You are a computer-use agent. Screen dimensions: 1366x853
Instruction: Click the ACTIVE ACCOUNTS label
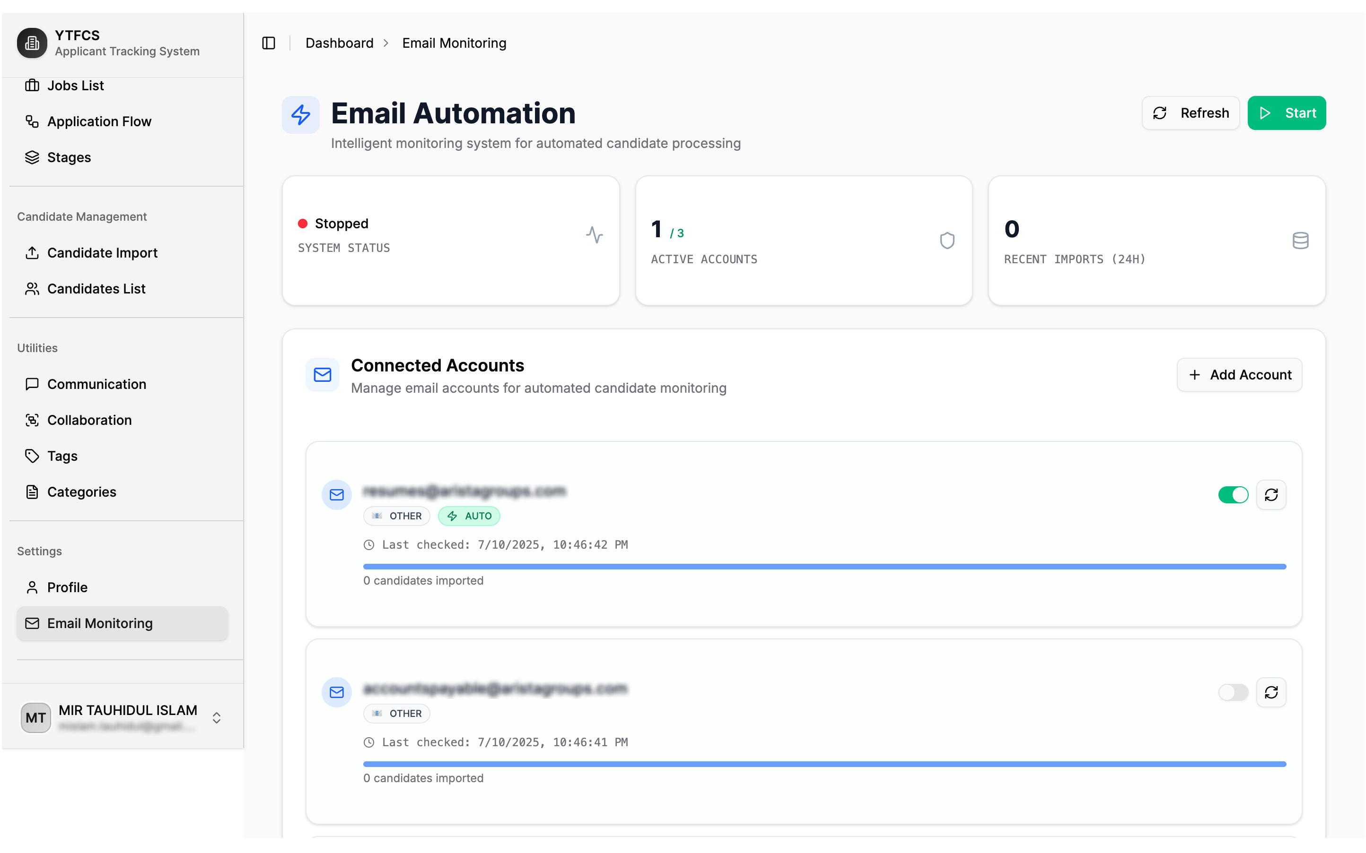click(x=704, y=259)
